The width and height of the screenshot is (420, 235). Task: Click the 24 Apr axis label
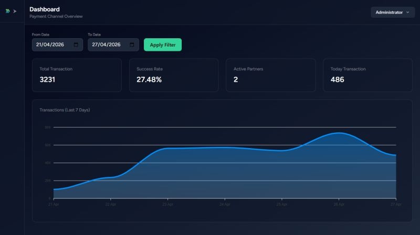point(225,204)
